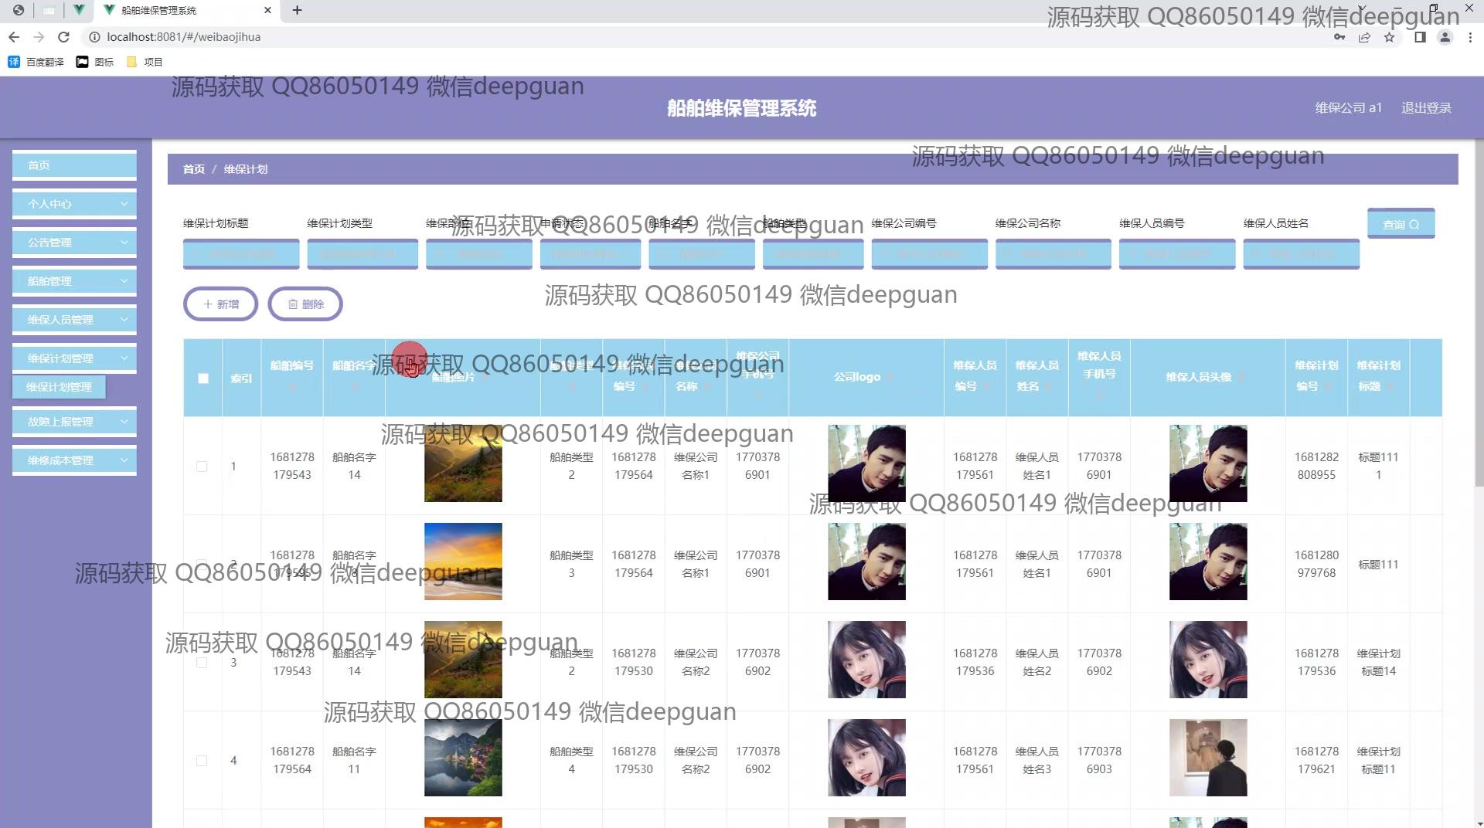Go back to the previous page
Screen dimensions: 1484x828
[x=14, y=37]
